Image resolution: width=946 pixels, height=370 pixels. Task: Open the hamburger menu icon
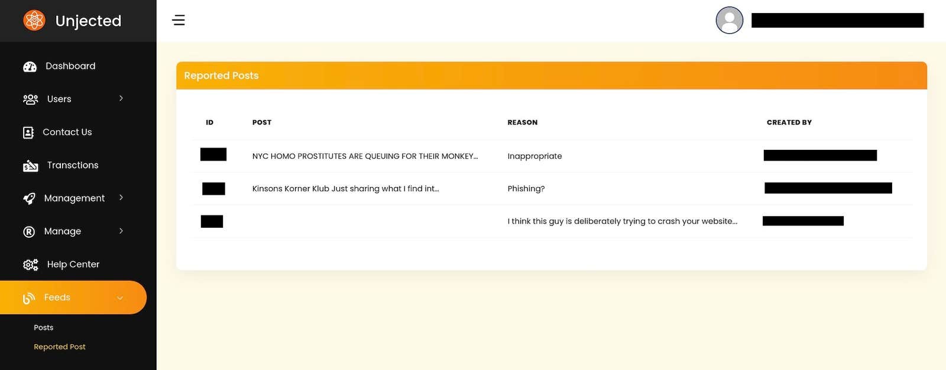(x=179, y=21)
